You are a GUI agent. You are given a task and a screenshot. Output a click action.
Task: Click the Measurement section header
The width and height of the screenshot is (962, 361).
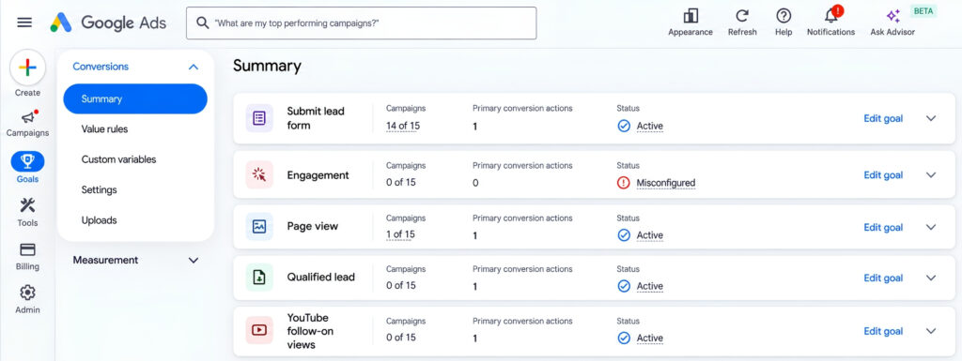point(105,260)
